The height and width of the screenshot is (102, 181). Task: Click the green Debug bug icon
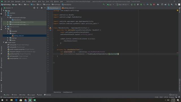pos(141,5)
